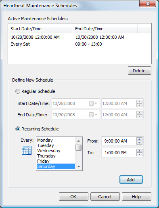This screenshot has height=208, width=159.
Task: Click the day list scroll down arrow
Action: pos(79,167)
